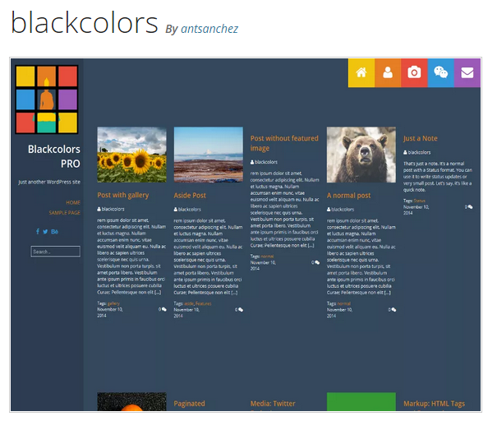488x421 pixels.
Task: Open the green featured image thumbnail
Action: 361,402
